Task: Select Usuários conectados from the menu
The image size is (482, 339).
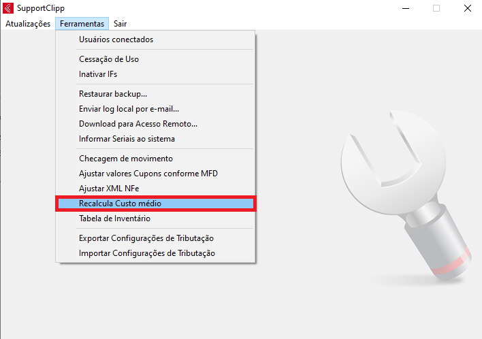Action: pos(116,39)
